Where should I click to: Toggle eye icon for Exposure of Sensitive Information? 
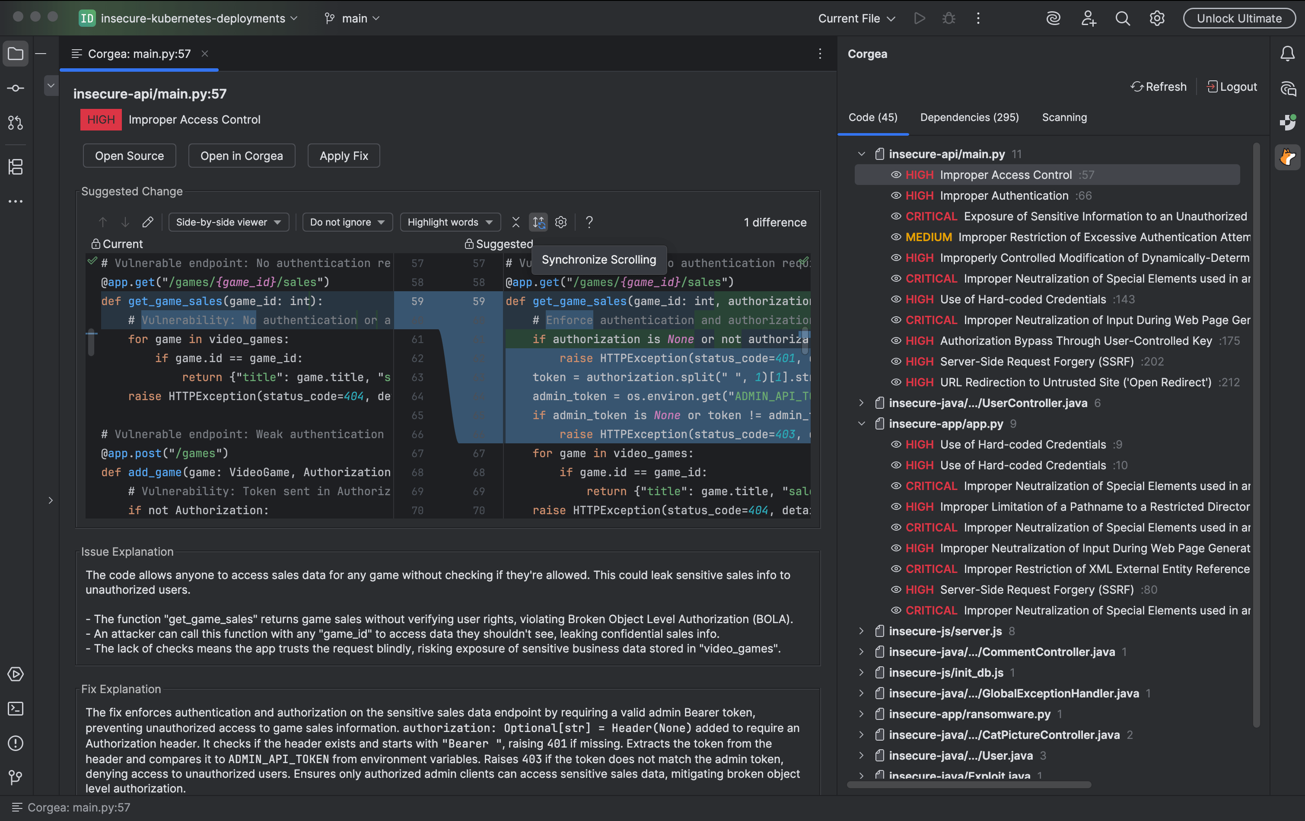[896, 216]
